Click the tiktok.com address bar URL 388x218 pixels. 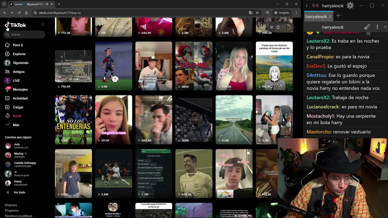(x=60, y=13)
